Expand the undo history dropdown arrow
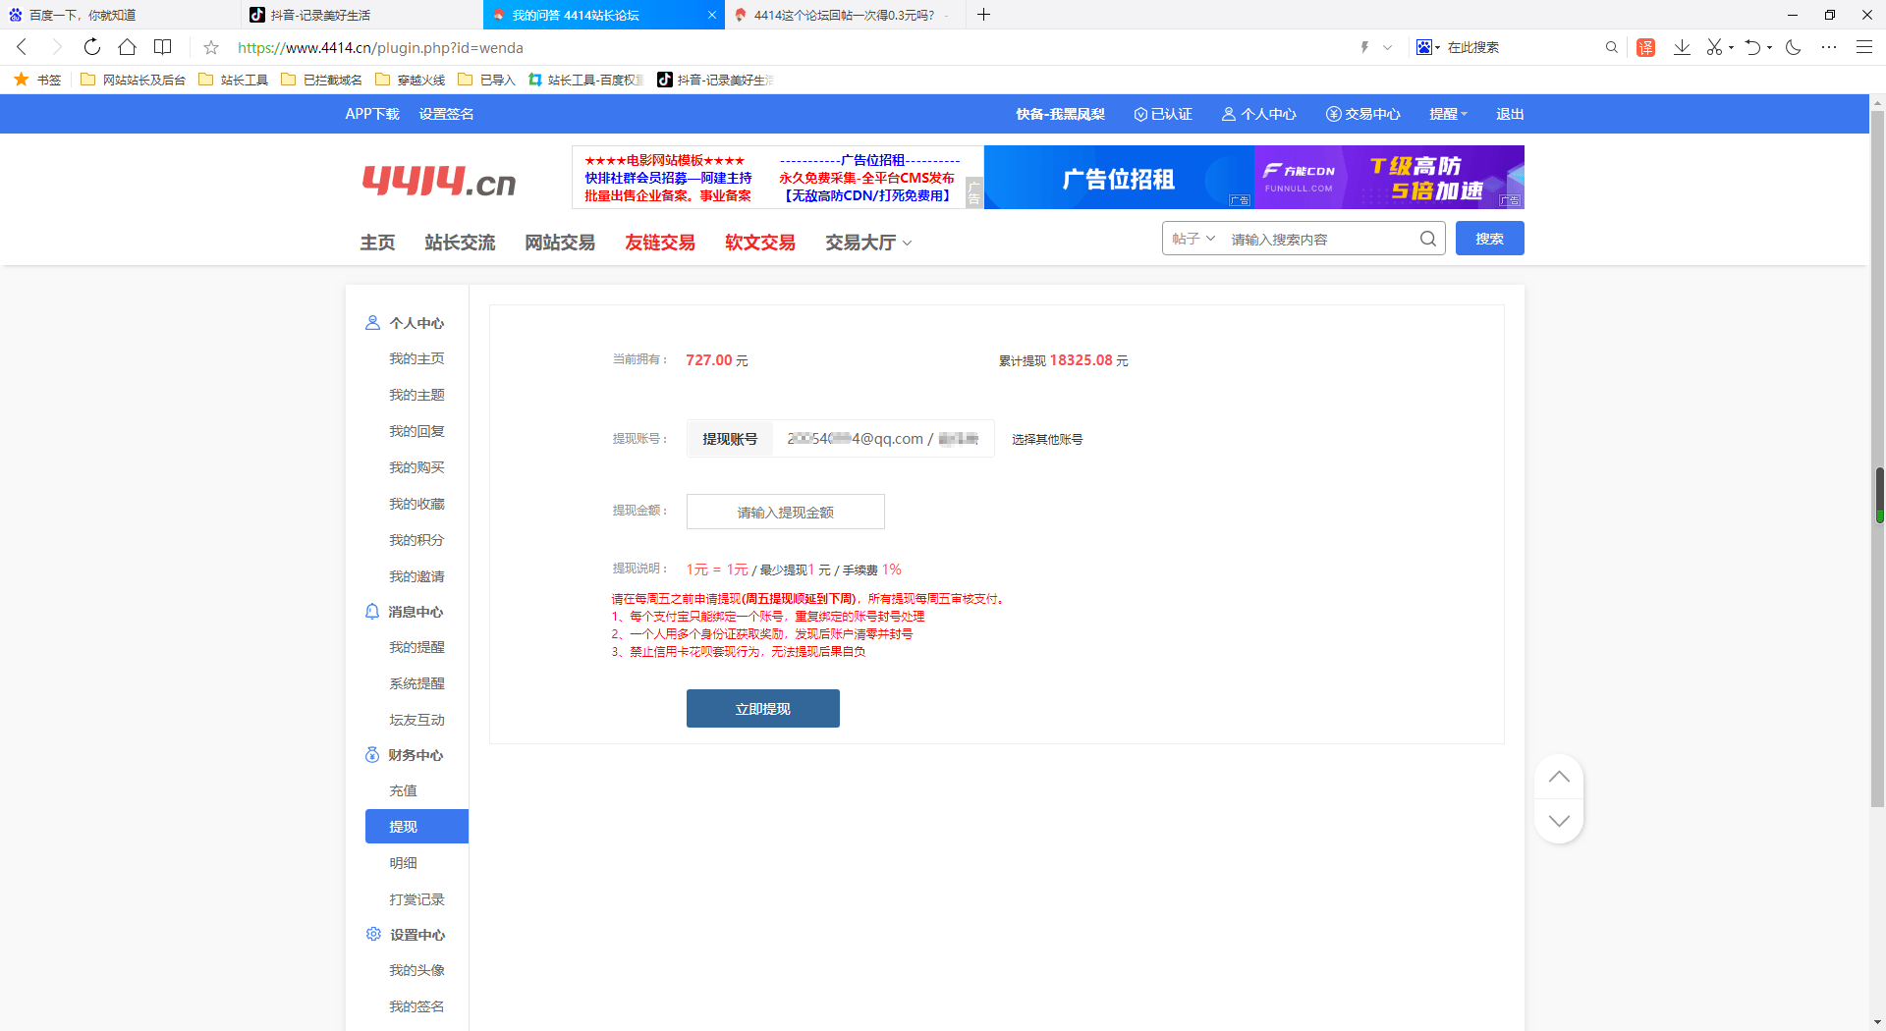 1769,47
